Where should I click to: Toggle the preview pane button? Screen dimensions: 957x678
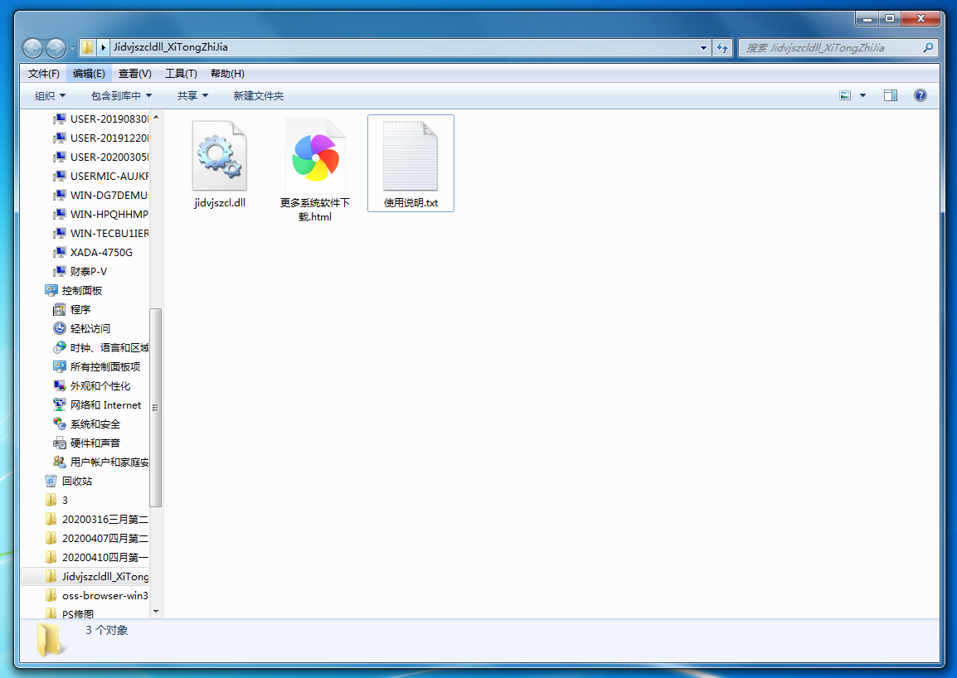point(891,95)
